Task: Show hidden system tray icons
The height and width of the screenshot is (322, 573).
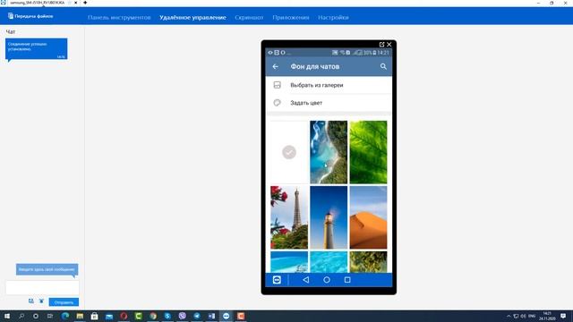Action: [509, 316]
